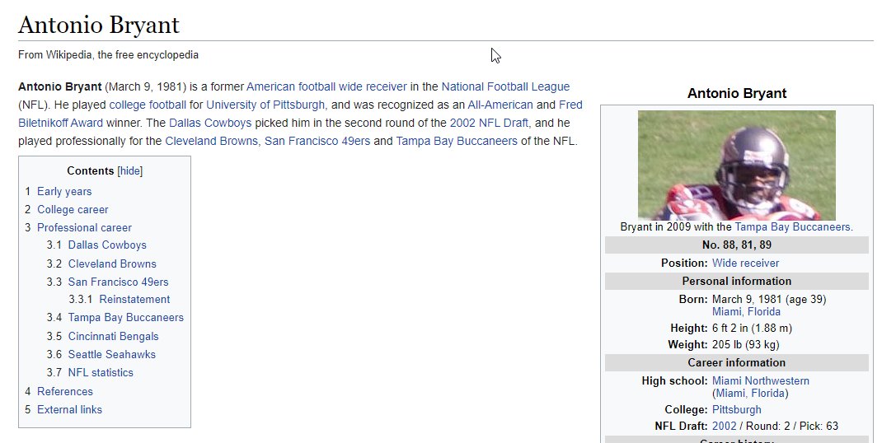
Task: Open the 2002 NFL Draft link
Action: pyautogui.click(x=489, y=123)
